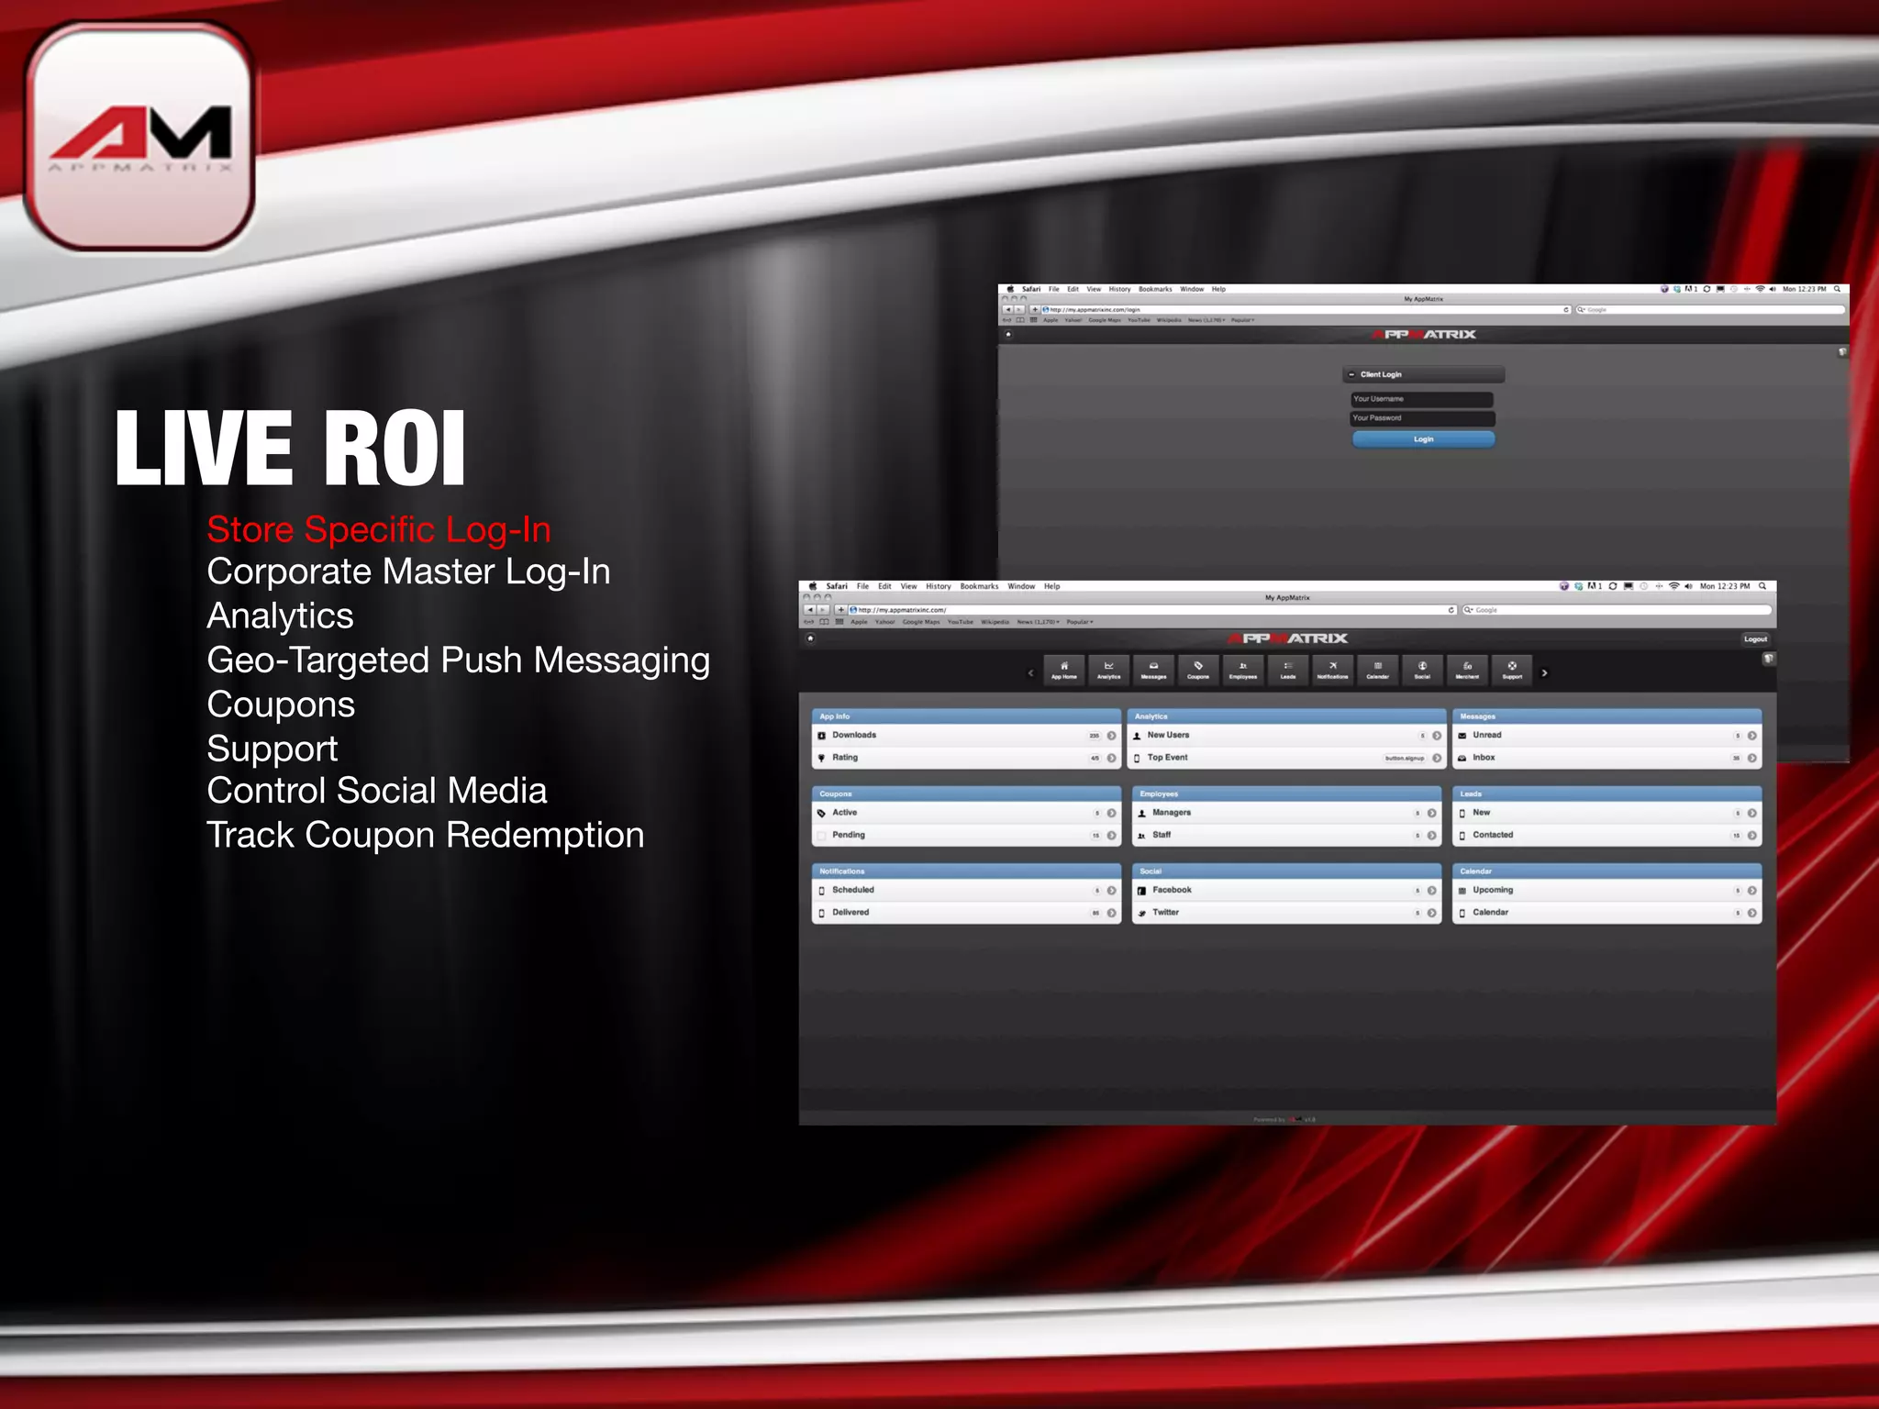Click reload icon in login window address bar

[x=1566, y=310]
